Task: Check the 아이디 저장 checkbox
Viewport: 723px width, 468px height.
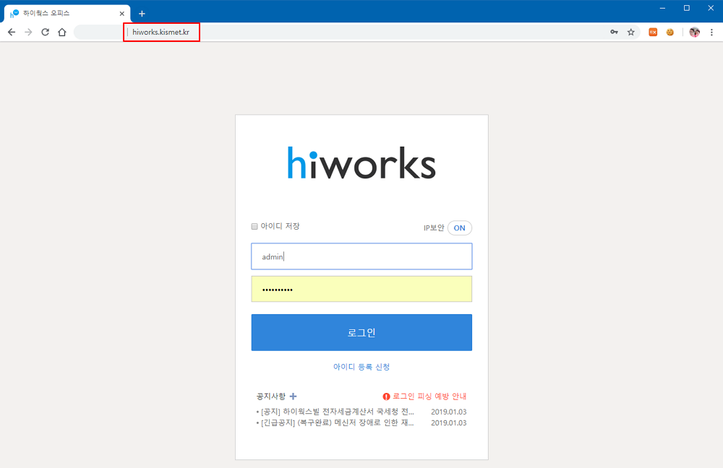Action: pyautogui.click(x=254, y=226)
